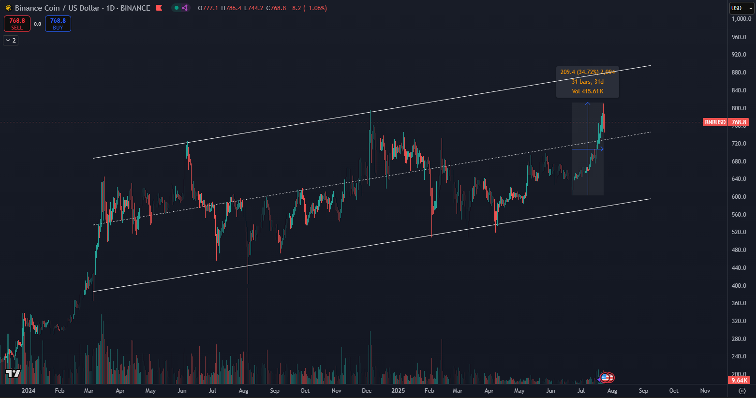Click the 9.64K volume label on scale
This screenshot has height=398, width=756.
point(739,381)
